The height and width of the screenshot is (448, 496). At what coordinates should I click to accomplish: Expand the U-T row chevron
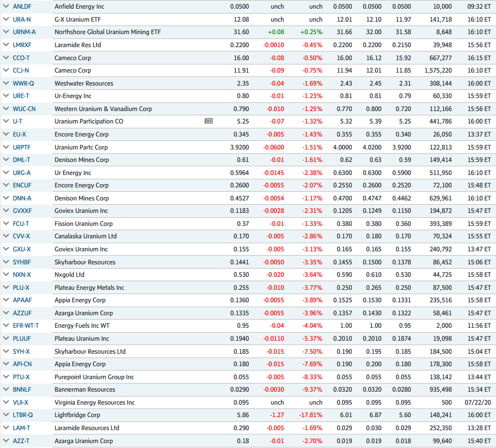(x=6, y=121)
